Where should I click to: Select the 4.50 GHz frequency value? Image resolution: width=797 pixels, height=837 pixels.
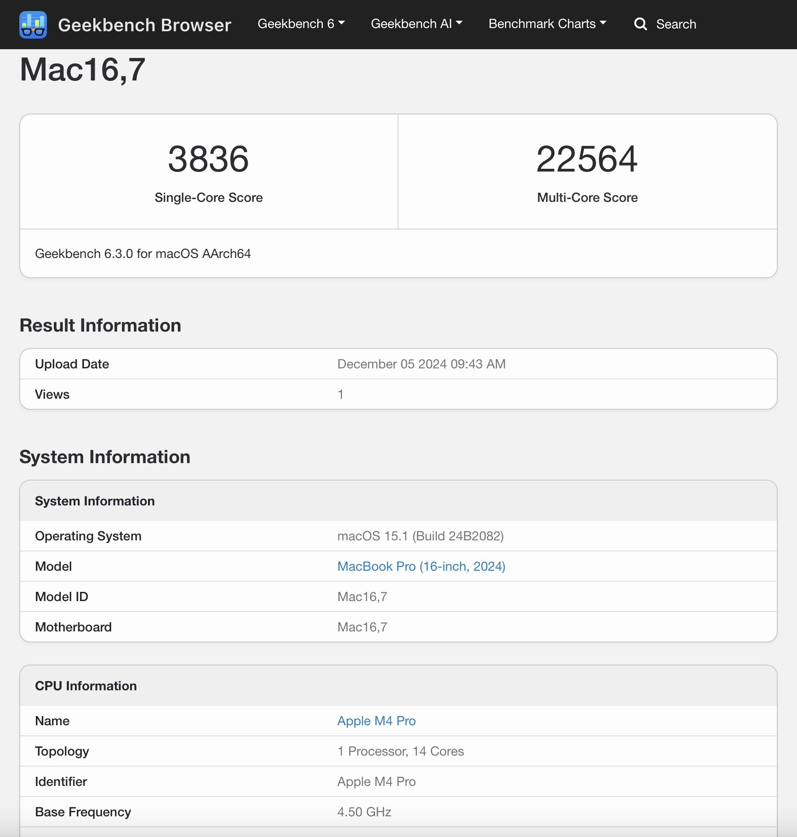(x=364, y=812)
